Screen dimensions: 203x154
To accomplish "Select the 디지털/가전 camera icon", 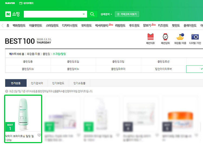I will (195, 37).
